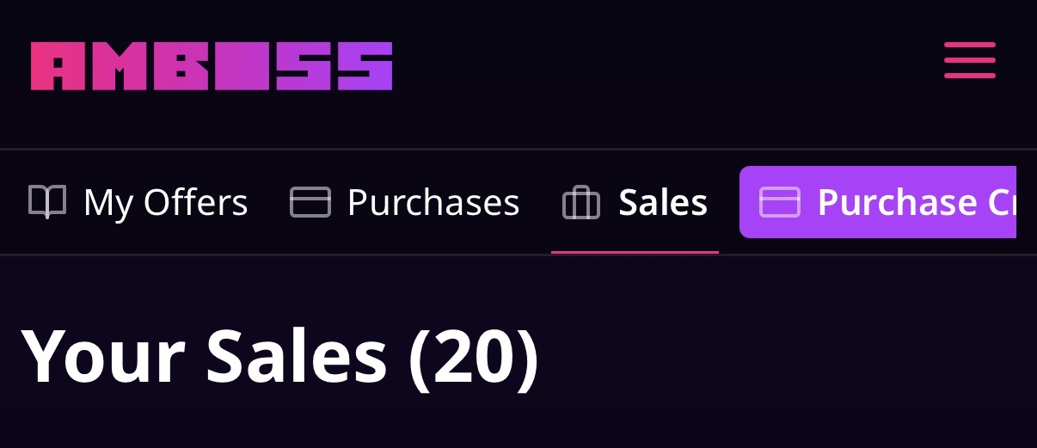
Task: Click the card icon beside Purchases
Action: [x=310, y=202]
